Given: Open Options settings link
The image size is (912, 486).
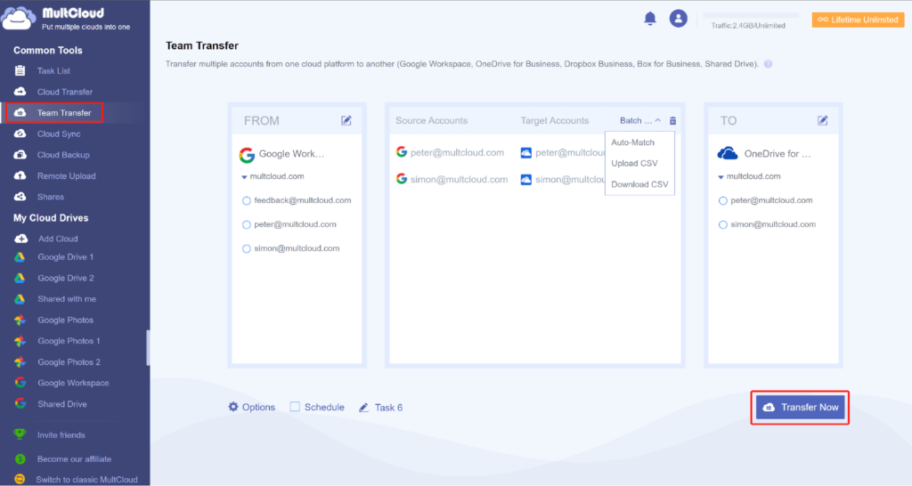Looking at the screenshot, I should tap(258, 407).
